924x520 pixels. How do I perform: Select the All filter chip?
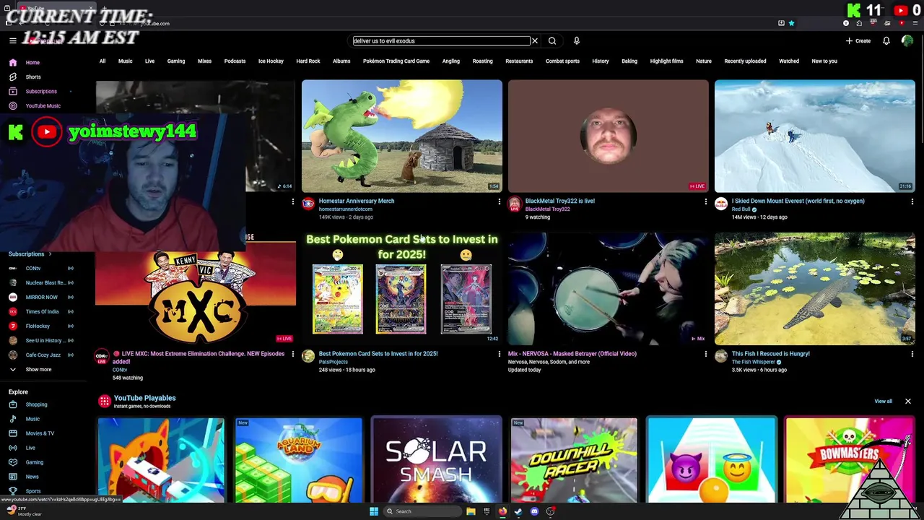[103, 61]
